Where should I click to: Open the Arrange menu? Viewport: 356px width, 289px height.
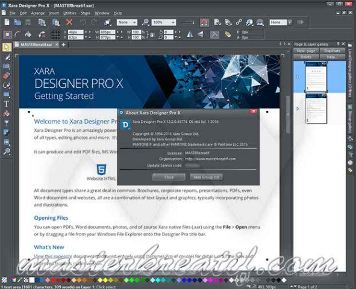pos(38,13)
